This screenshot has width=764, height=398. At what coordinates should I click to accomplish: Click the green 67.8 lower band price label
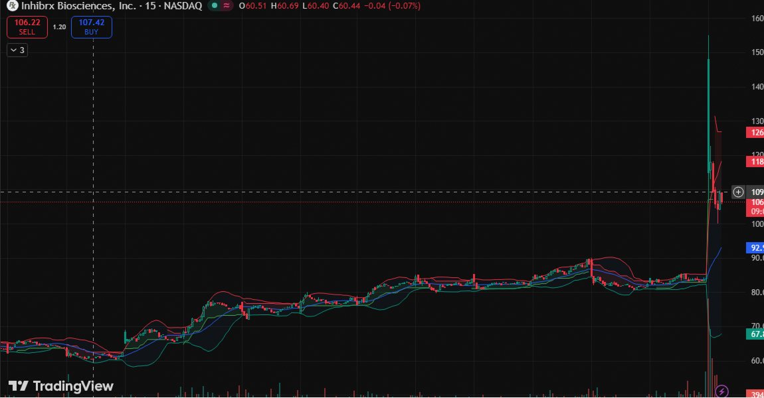(x=755, y=334)
